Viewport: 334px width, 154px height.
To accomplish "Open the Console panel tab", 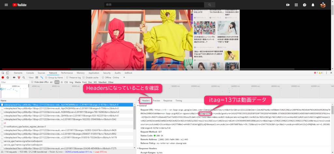I will click(x=30, y=73).
